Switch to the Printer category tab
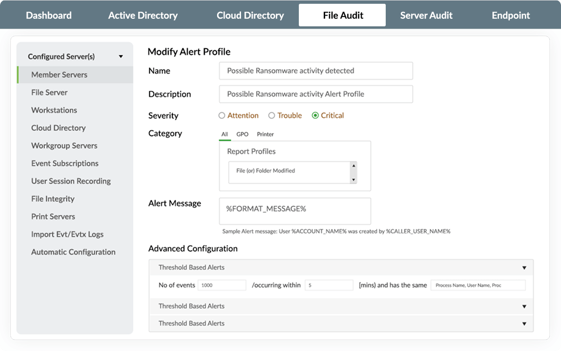561x351 pixels. coord(265,134)
